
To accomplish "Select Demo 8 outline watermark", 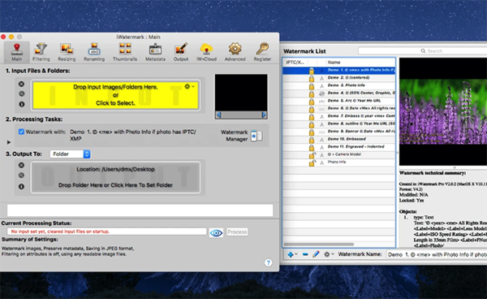I will click(x=339, y=123).
